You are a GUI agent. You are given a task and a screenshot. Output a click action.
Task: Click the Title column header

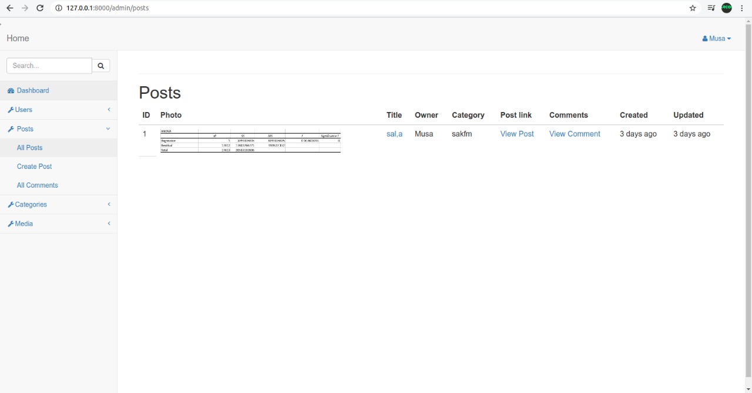[x=394, y=115]
